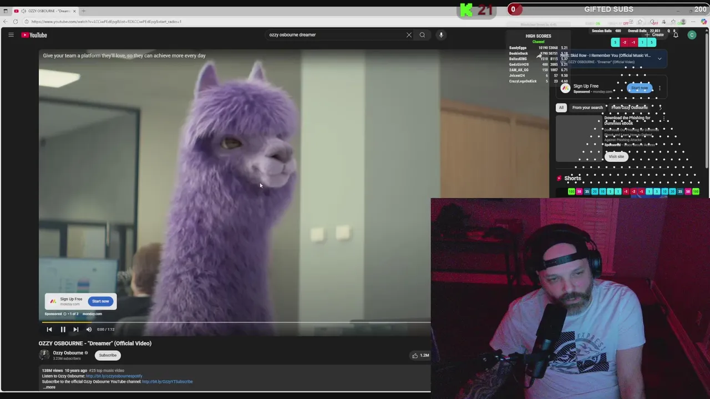Viewport: 710px width, 399px height.
Task: Run the search with the magnifier button
Action: [x=422, y=35]
